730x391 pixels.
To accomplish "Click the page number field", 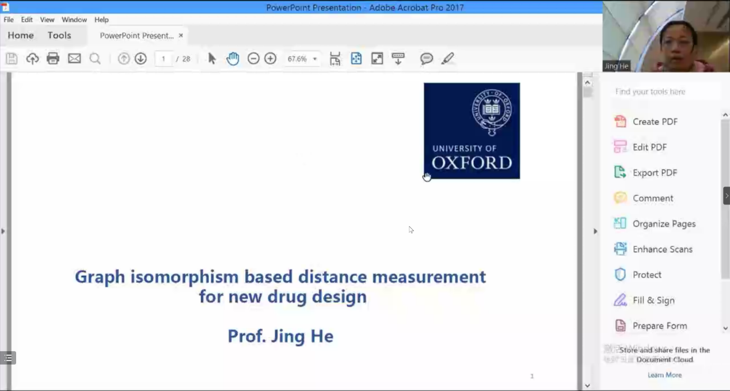I will 164,59.
